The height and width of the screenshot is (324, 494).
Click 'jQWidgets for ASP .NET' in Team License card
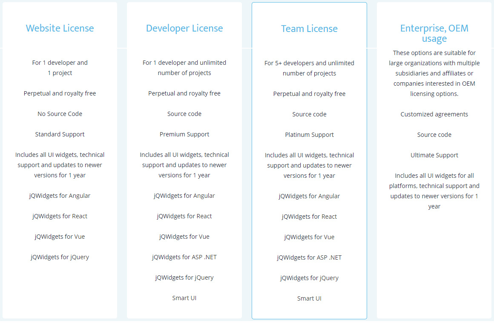[309, 258]
